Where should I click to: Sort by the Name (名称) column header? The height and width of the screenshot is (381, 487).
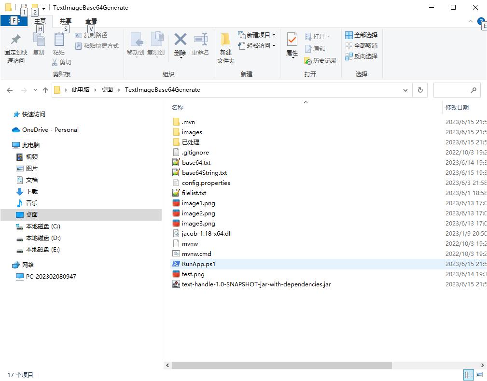pyautogui.click(x=178, y=108)
